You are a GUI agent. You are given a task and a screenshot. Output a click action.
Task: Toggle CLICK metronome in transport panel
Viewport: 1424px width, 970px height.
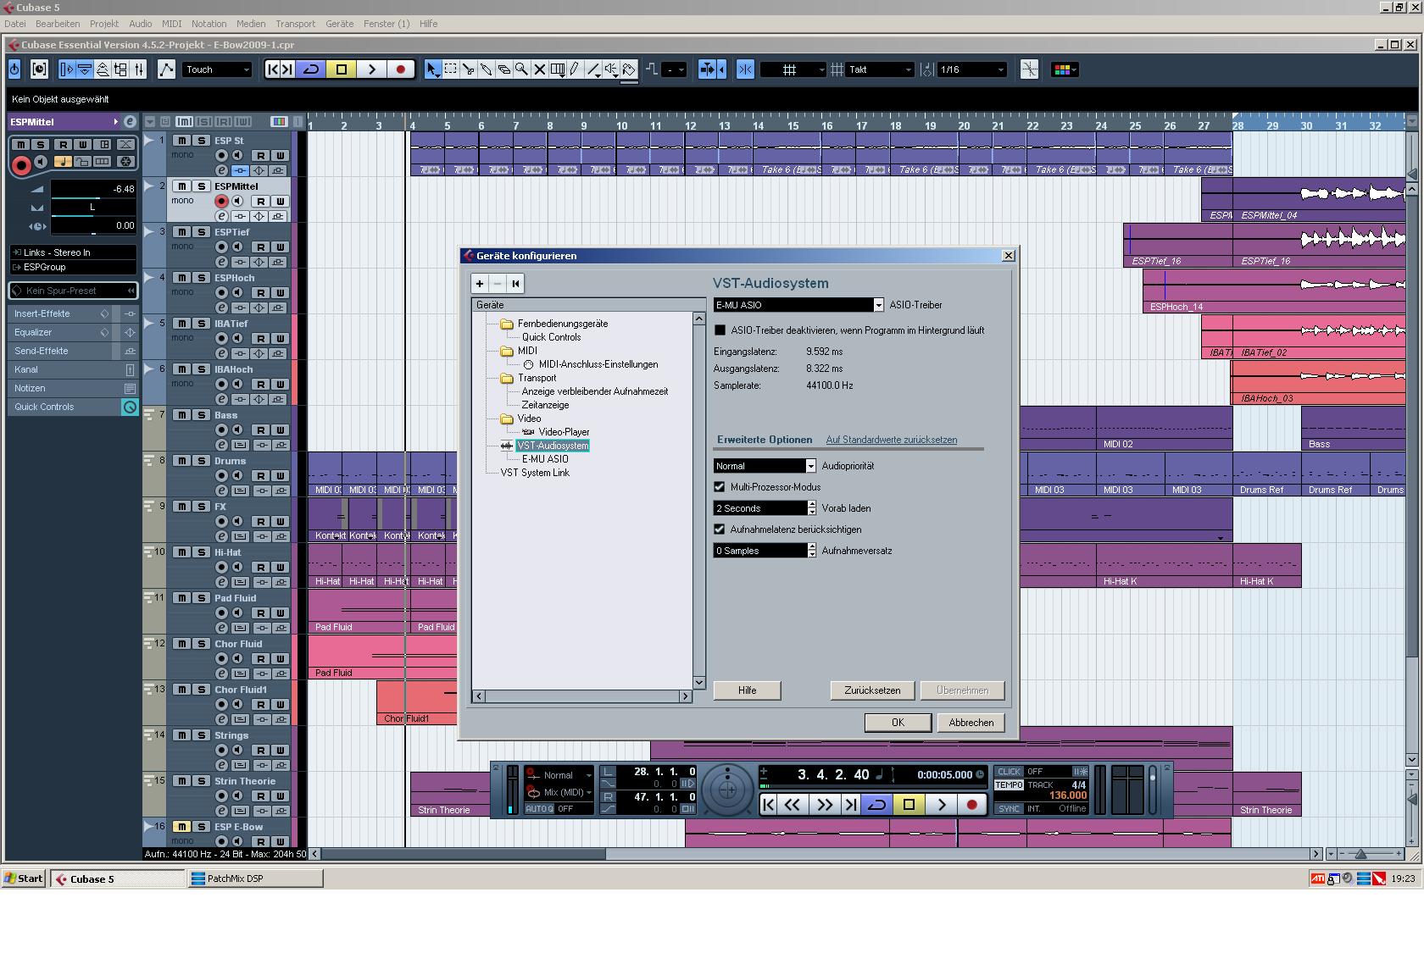pos(1009,772)
